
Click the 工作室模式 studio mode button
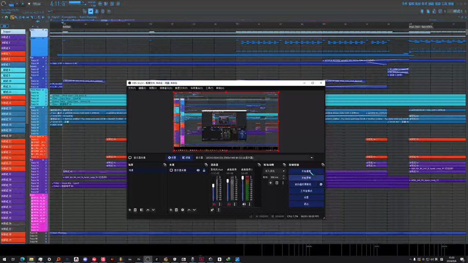306,191
